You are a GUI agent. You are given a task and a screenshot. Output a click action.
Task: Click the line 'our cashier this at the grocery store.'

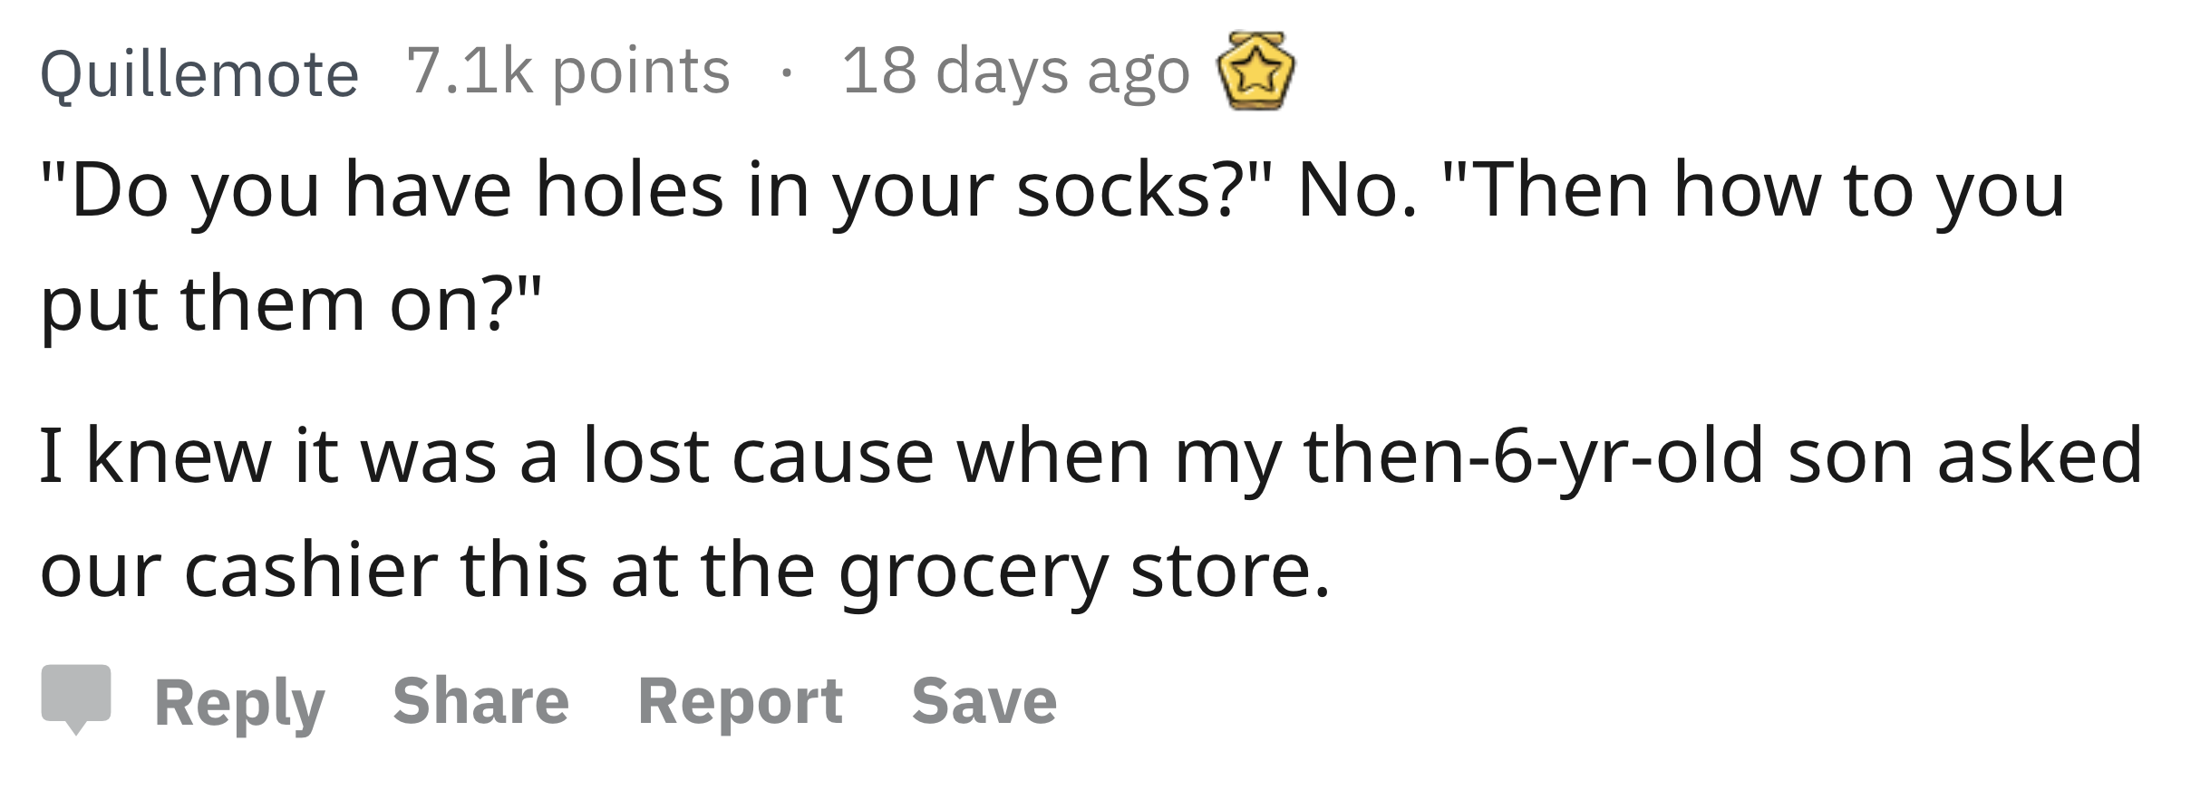(x=685, y=572)
